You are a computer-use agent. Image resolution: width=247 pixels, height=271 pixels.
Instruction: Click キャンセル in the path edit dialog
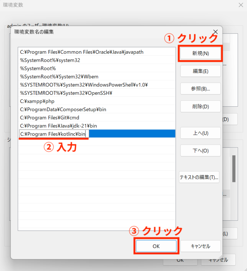pos(200,246)
